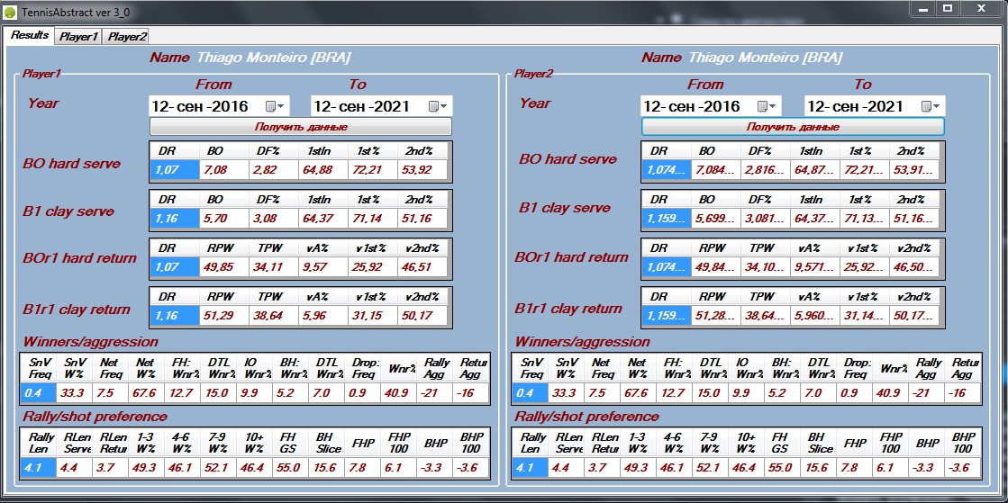Select Player1 hard return TPW value 34,11

pyautogui.click(x=273, y=267)
